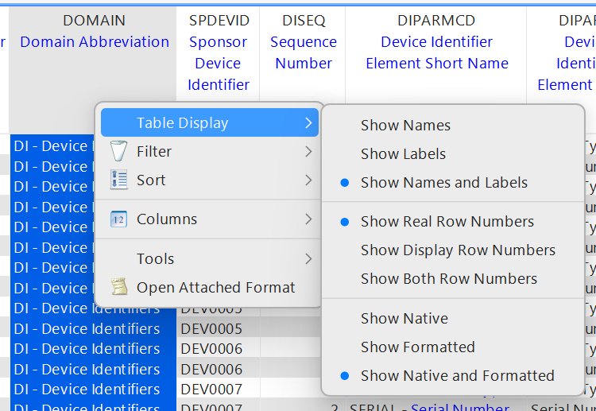The width and height of the screenshot is (596, 411).
Task: Click the Serial Number link in DIPARMCD
Action: (x=460, y=407)
